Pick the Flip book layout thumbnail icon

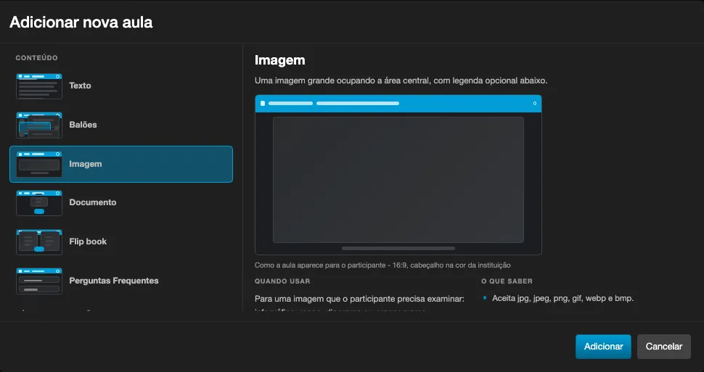click(39, 242)
